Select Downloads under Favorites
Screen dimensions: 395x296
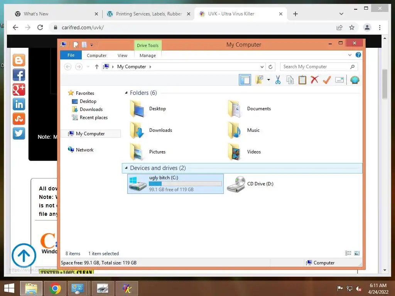coord(91,109)
